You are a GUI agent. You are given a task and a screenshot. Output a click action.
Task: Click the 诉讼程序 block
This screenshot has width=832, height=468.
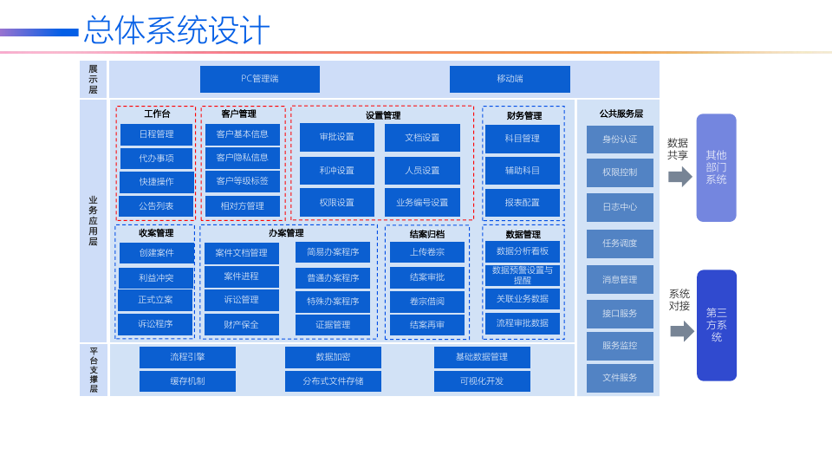[x=155, y=324]
